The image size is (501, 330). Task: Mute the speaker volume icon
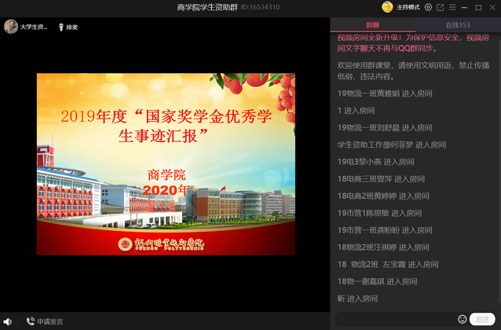click(x=7, y=321)
